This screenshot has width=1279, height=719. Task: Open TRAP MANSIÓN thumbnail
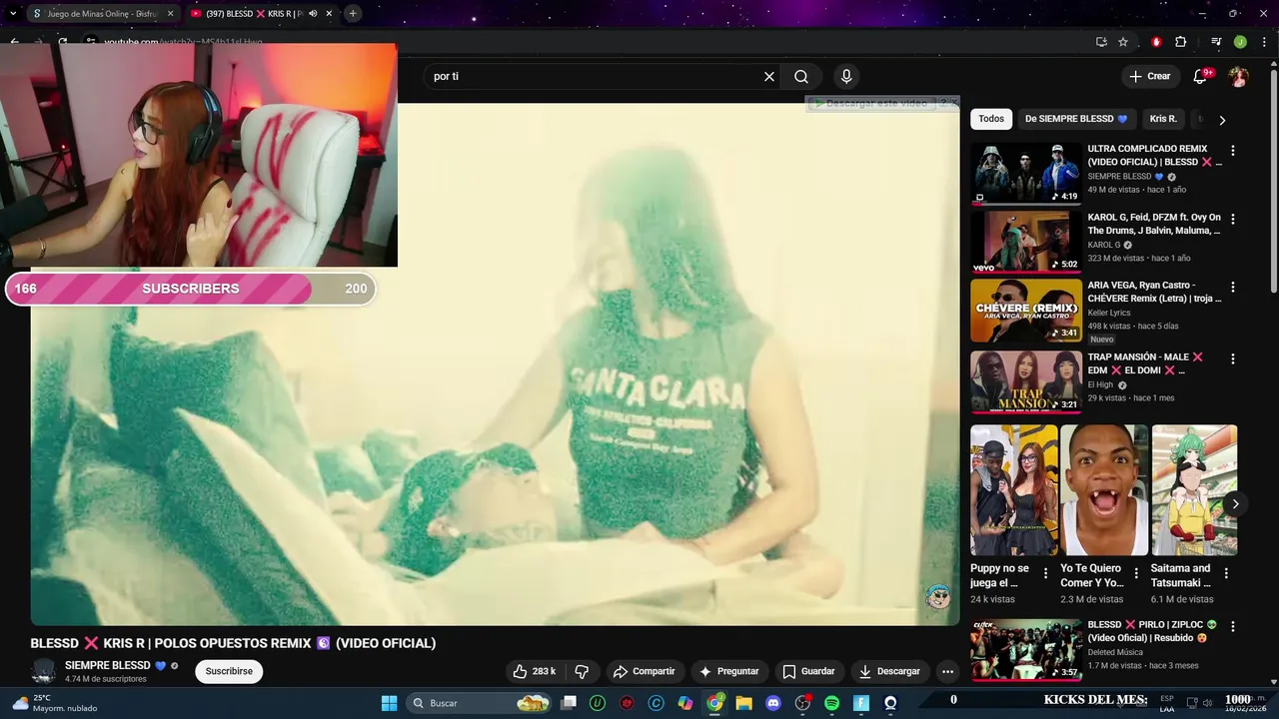pos(1026,381)
